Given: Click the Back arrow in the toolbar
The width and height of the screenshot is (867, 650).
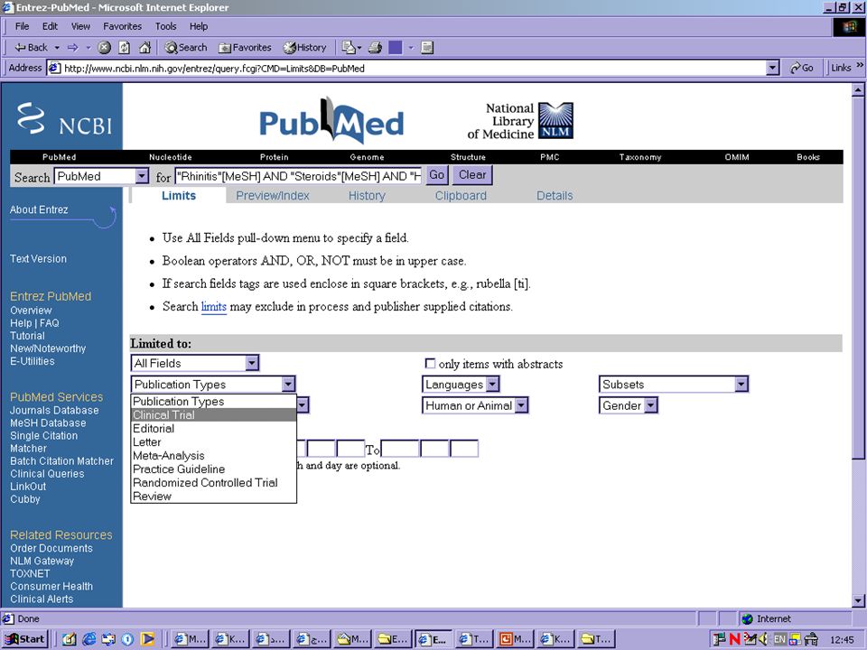Looking at the screenshot, I should click(x=31, y=48).
